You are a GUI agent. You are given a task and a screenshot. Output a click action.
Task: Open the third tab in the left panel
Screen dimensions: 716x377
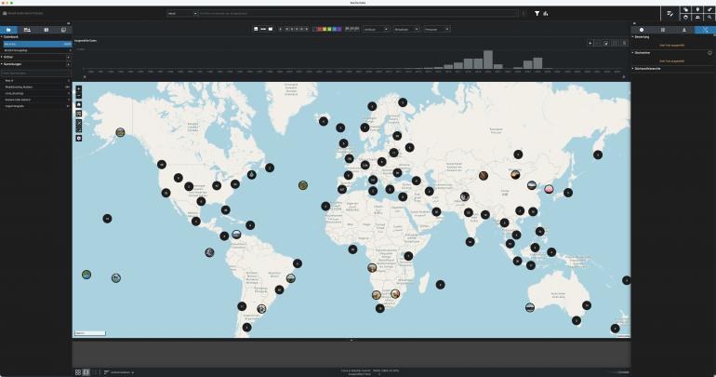tap(46, 30)
